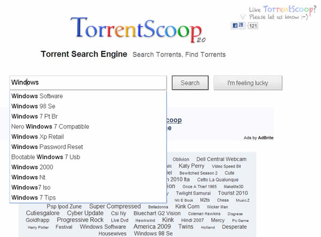321x237 pixels.
Task: Click the I'm feeling lucky button
Action: click(248, 83)
